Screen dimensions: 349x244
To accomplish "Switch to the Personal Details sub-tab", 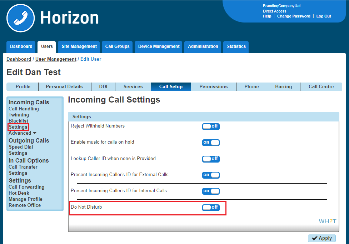I will point(65,86).
